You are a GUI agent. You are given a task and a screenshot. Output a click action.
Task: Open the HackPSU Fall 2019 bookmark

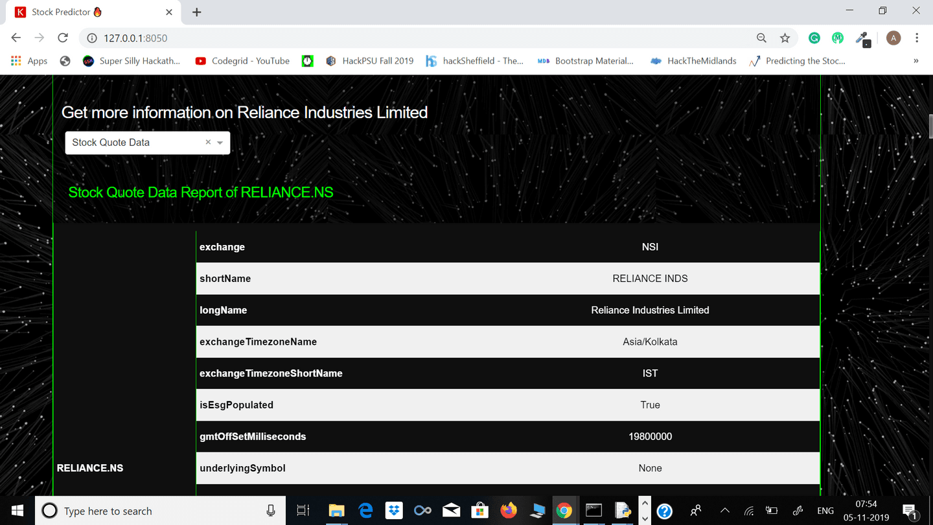point(370,61)
